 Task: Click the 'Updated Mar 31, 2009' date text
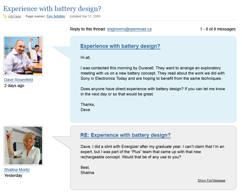85,17
